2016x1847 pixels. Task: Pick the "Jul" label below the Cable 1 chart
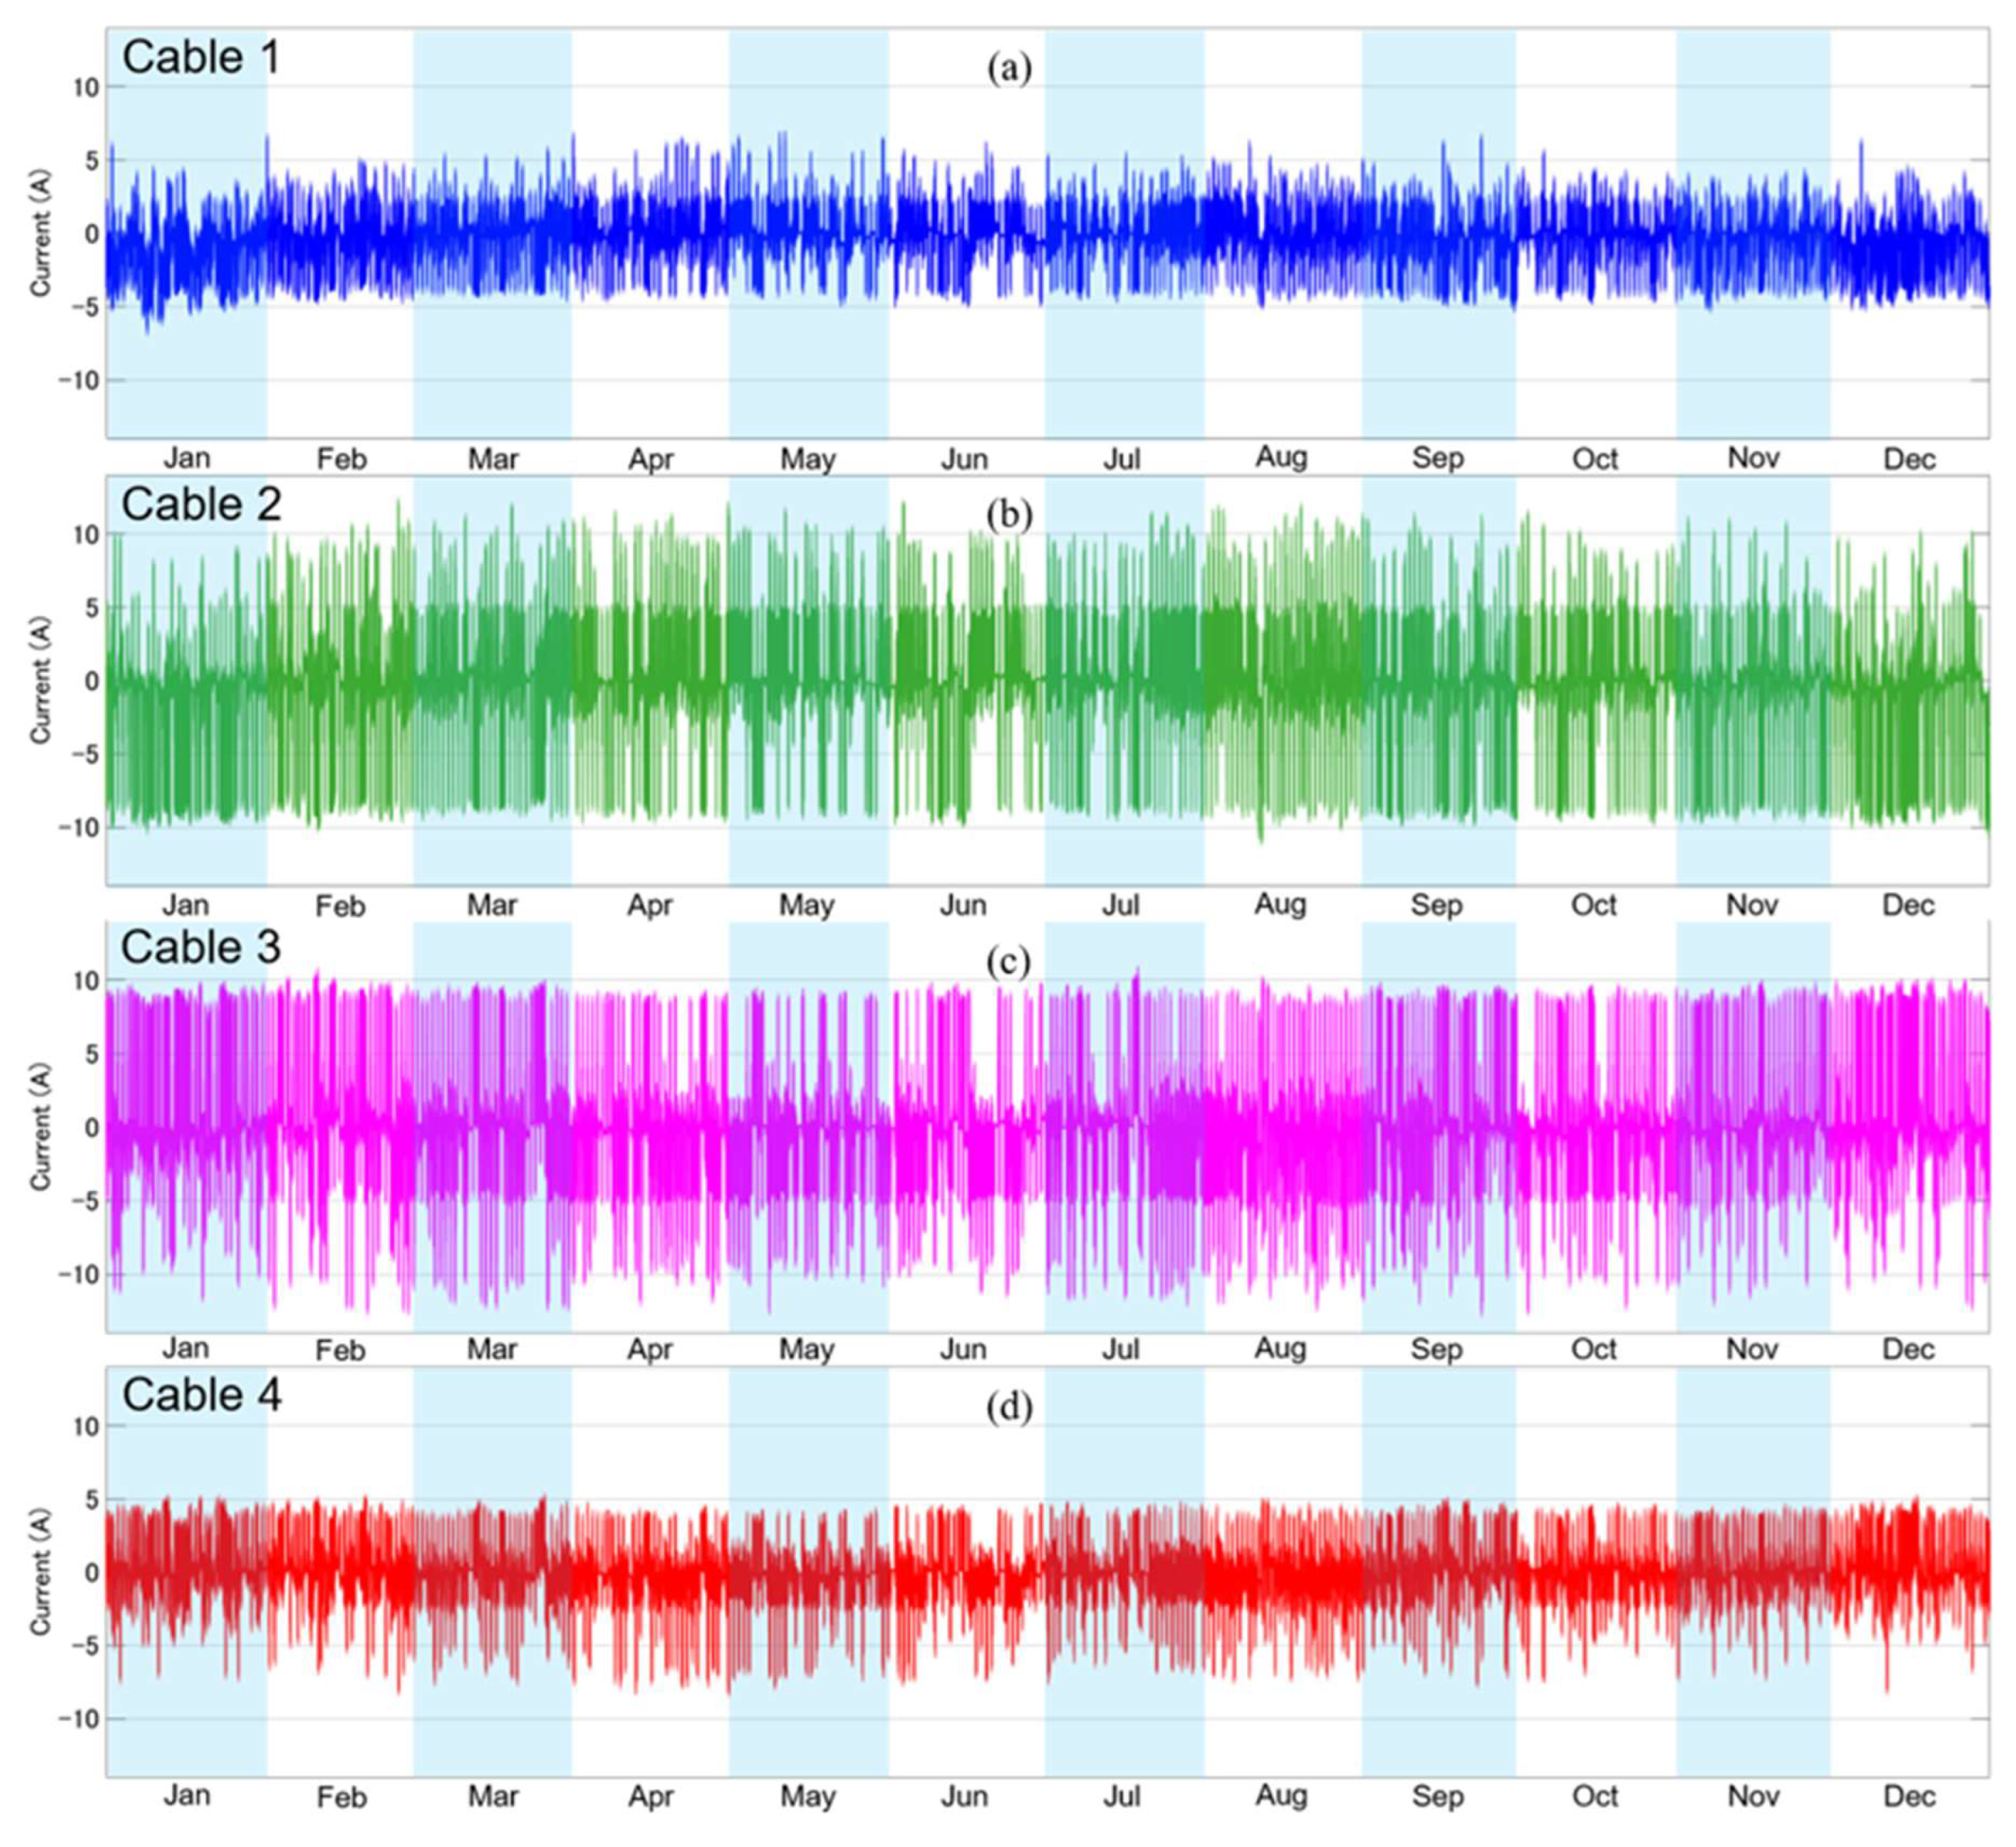tap(1121, 459)
